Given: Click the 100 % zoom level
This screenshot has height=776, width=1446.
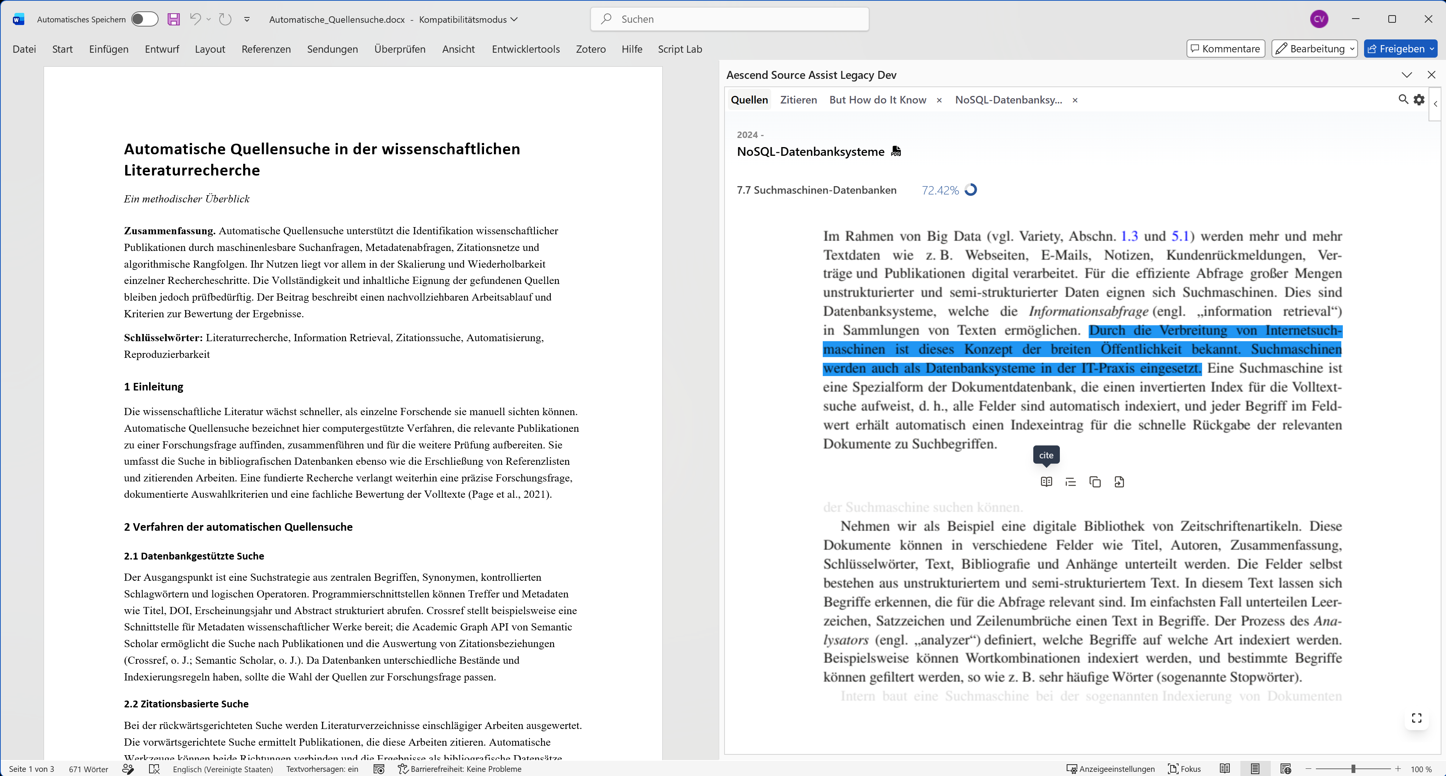Looking at the screenshot, I should click(1421, 769).
